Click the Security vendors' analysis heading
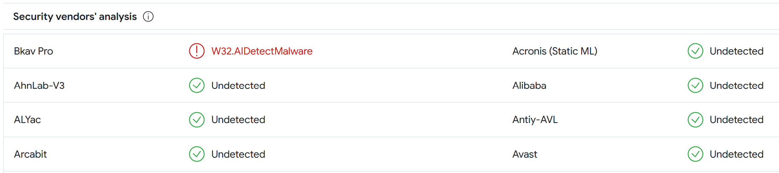The image size is (779, 173). coord(75,16)
